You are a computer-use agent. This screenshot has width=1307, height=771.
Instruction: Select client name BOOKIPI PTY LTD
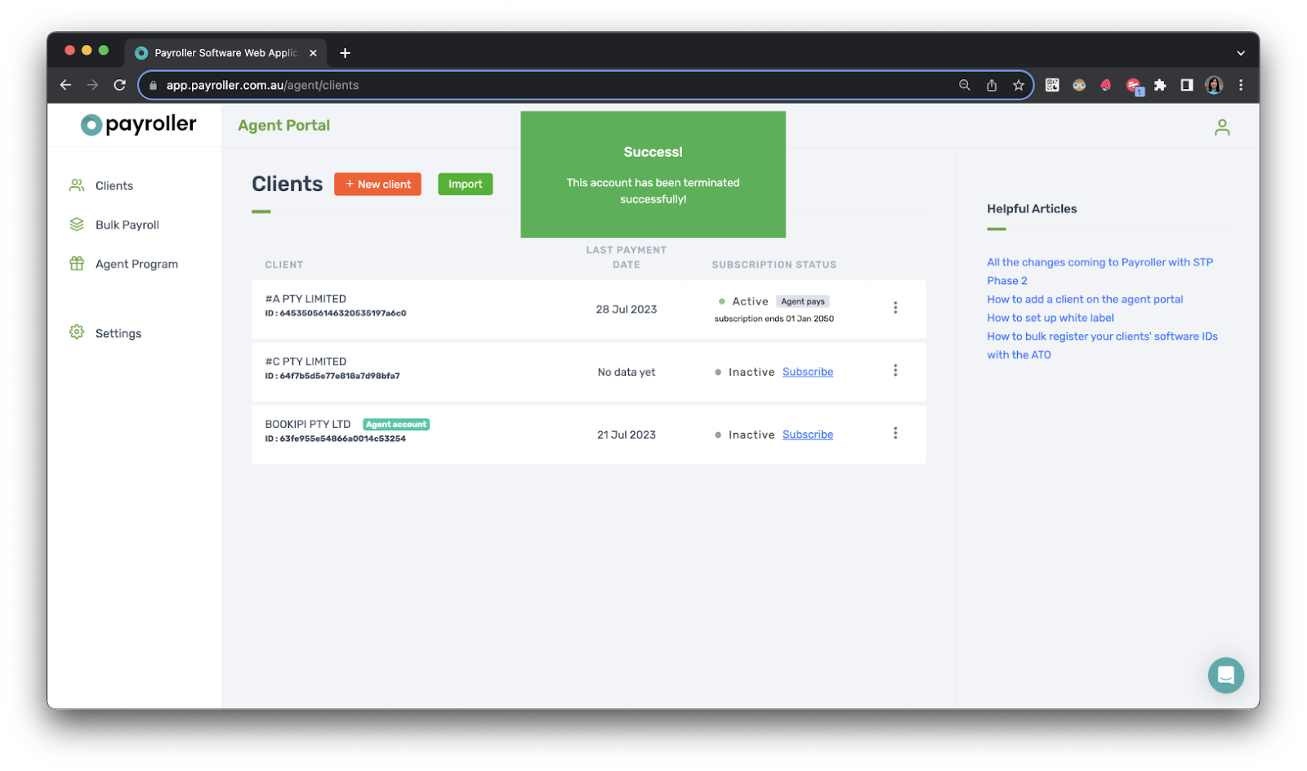pyautogui.click(x=307, y=425)
